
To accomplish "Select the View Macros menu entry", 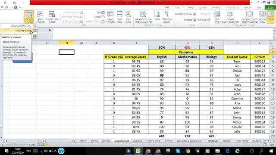I will coord(19,26).
